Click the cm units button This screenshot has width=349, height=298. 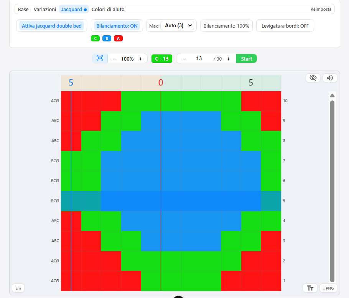[18, 288]
